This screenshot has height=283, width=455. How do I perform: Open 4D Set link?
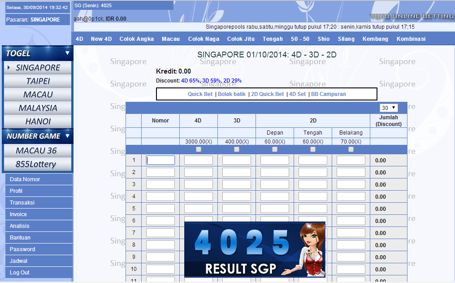tap(298, 94)
